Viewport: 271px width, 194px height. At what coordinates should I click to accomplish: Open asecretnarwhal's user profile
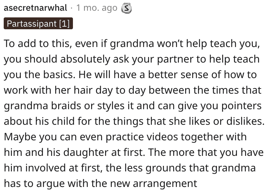(x=36, y=8)
